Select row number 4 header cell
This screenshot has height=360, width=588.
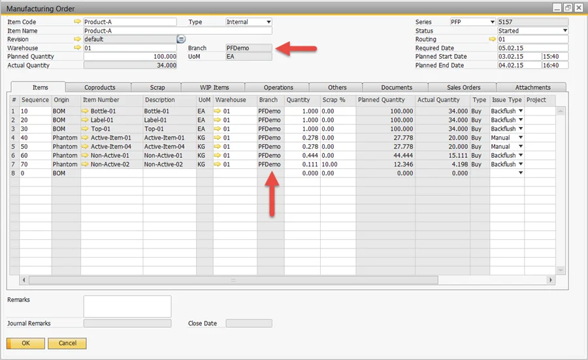coord(14,138)
